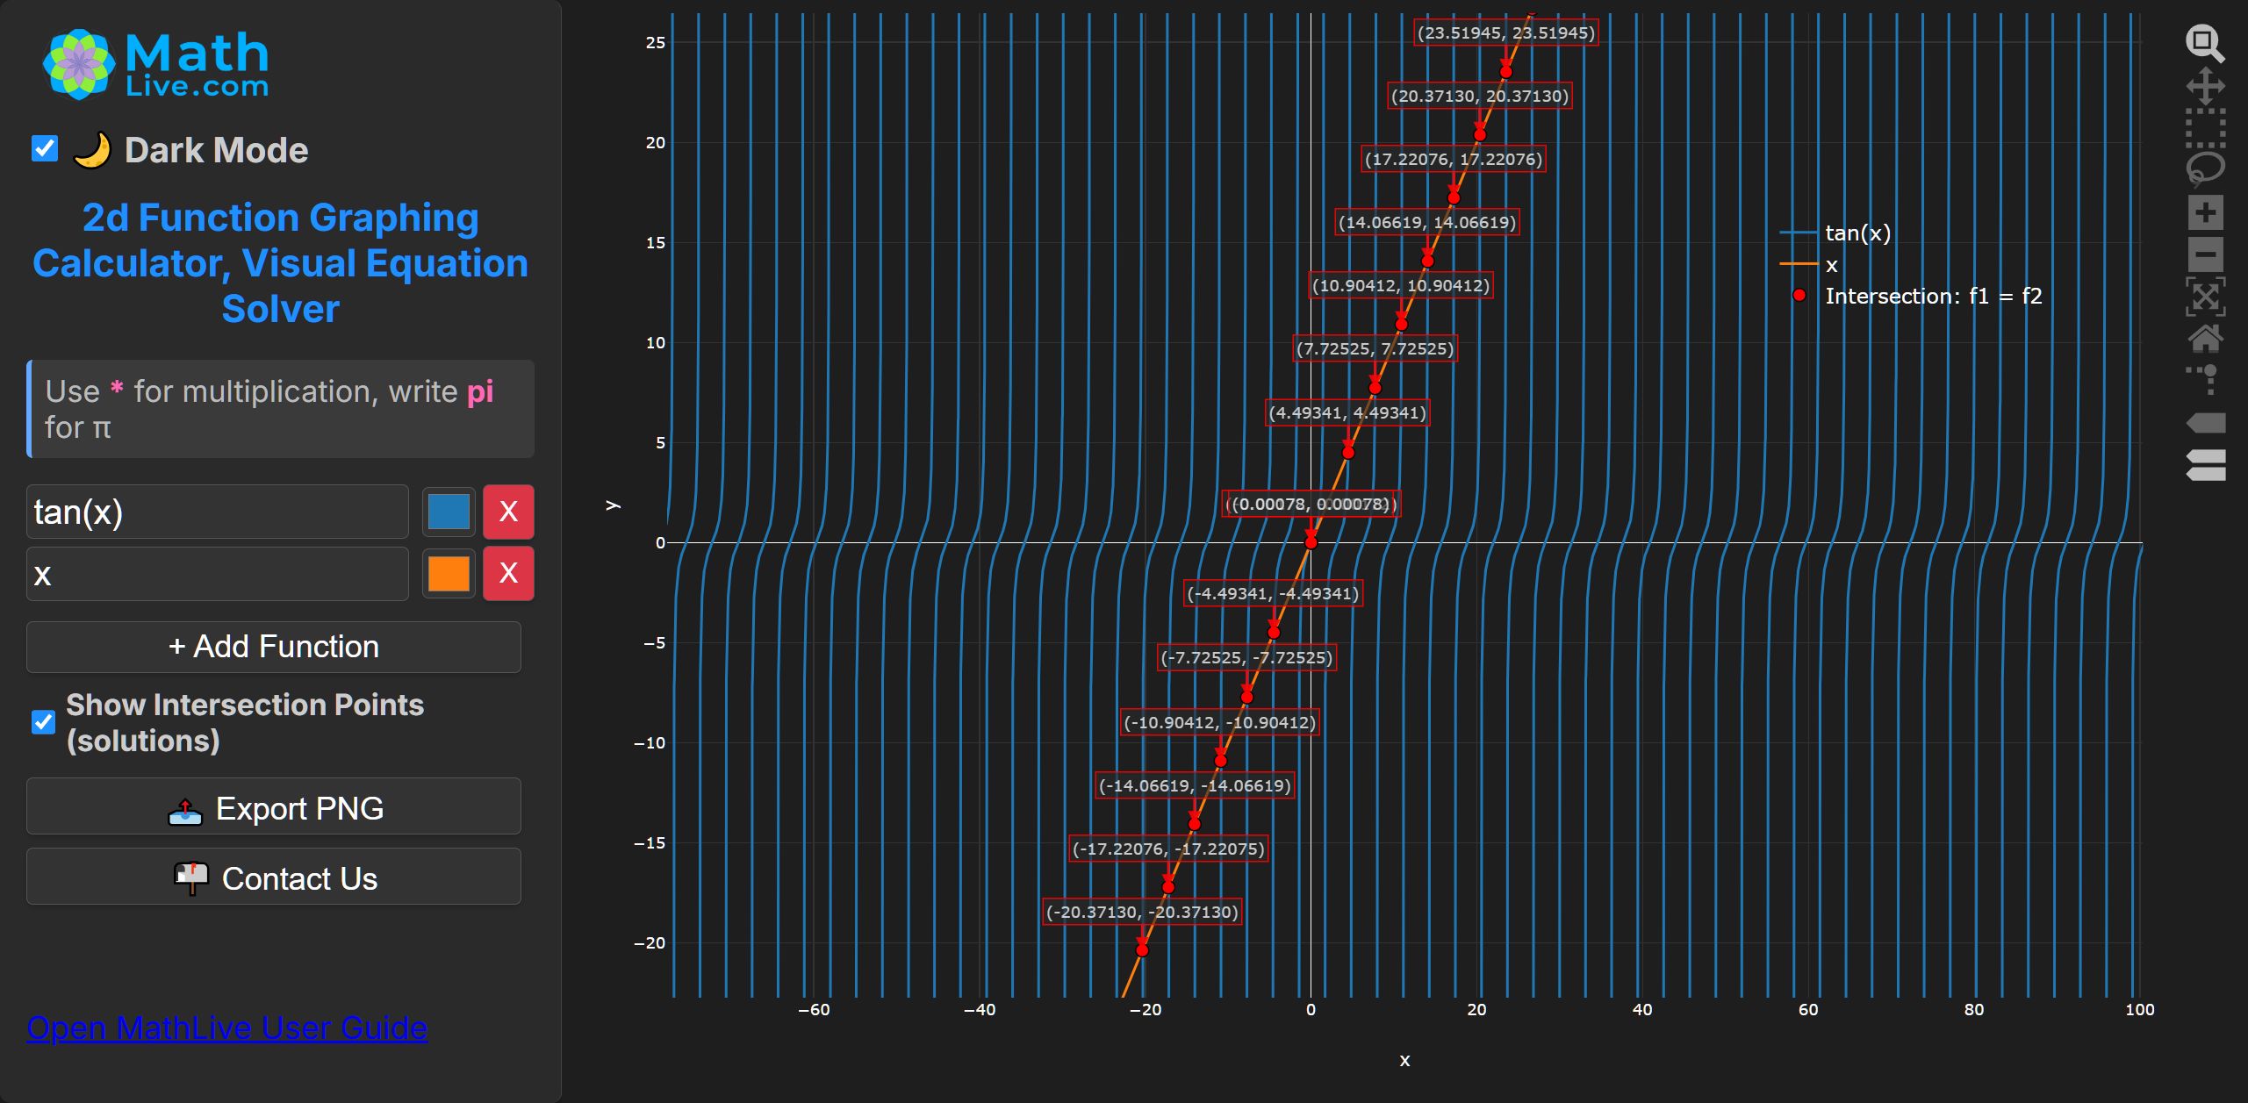
Task: Choose the Box Select tool
Action: click(2205, 128)
